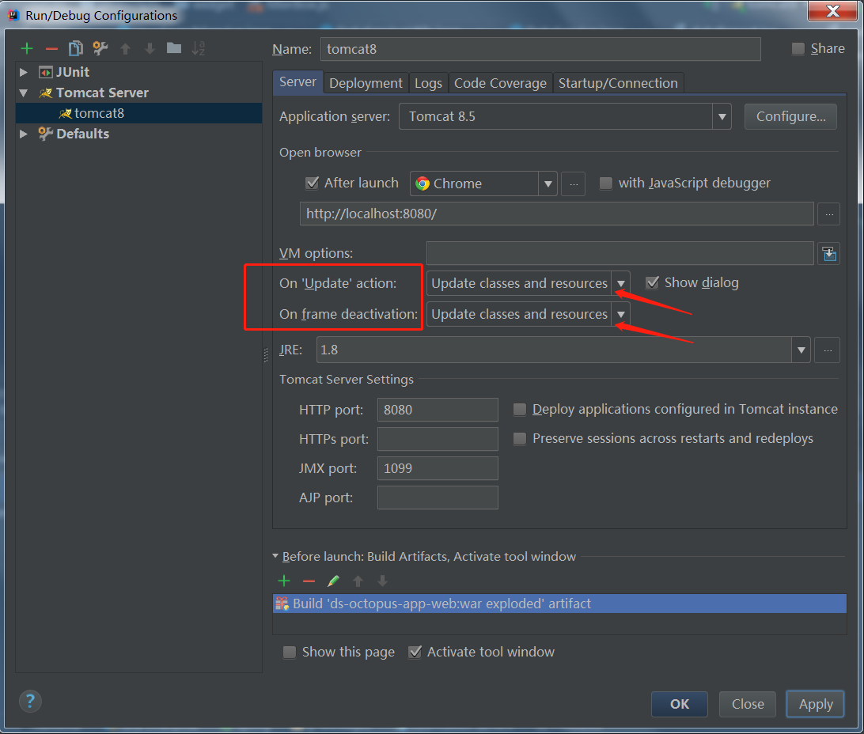Screen dimensions: 864x734
Task: Move before-launch task down arrow
Action: (x=382, y=581)
